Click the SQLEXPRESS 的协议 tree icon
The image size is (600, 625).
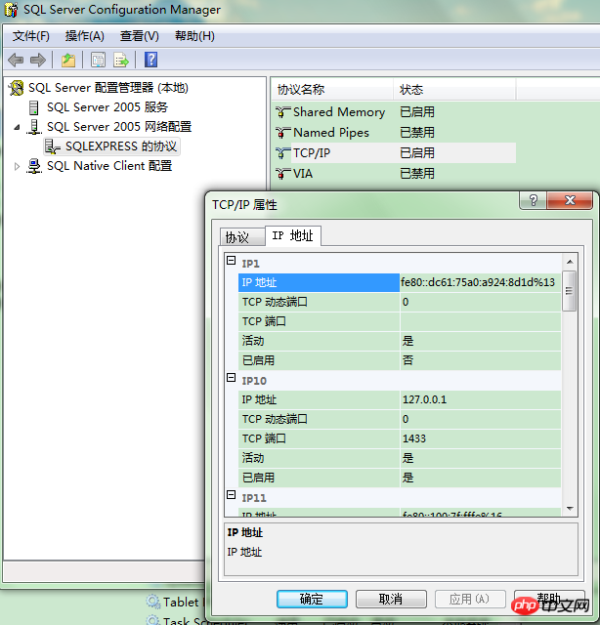click(52, 146)
